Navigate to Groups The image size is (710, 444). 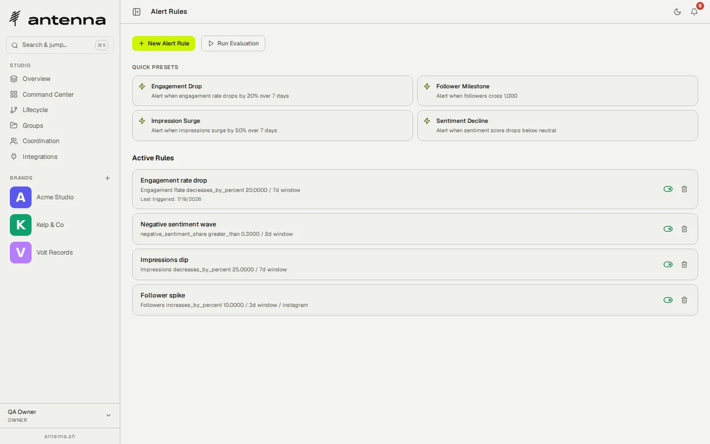60,125
